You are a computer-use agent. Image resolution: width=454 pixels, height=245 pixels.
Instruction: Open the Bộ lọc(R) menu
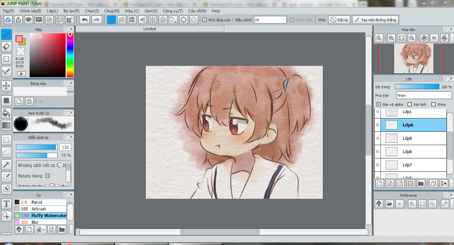[x=71, y=11]
